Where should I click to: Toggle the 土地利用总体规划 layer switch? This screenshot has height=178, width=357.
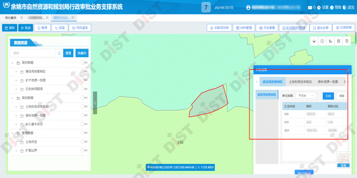click(84, 106)
